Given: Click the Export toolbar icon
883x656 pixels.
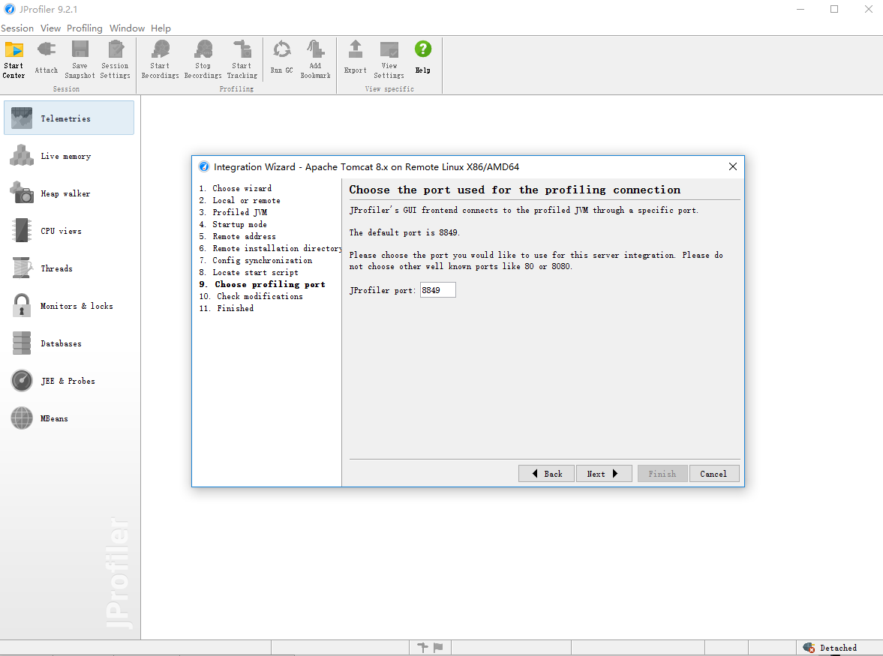Looking at the screenshot, I should (x=356, y=58).
